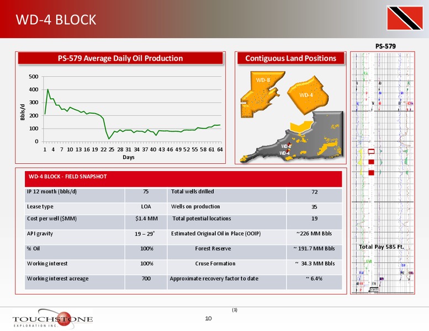
Task: Select the WD-4 BLOCK slide title
Action: coord(56,20)
